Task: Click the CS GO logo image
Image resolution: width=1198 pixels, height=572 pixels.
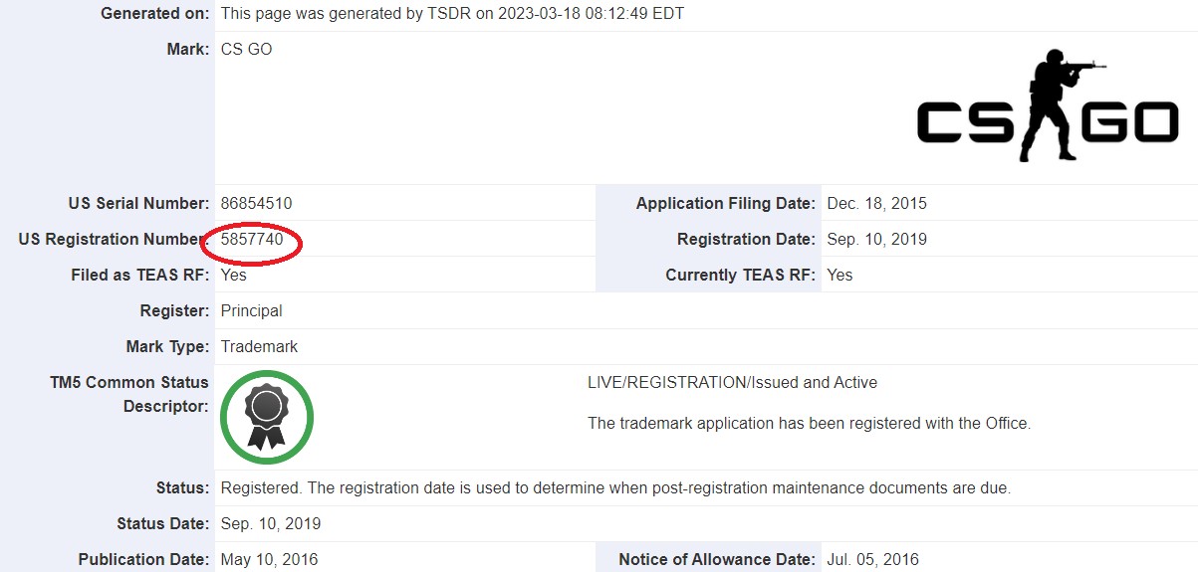Action: (x=1048, y=107)
